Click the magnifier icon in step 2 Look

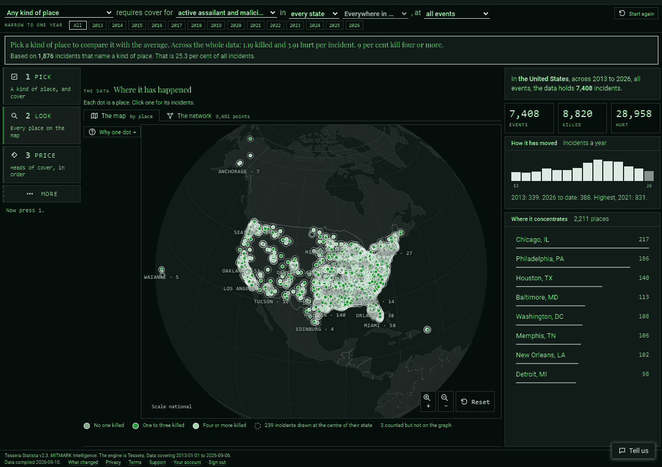[15, 116]
